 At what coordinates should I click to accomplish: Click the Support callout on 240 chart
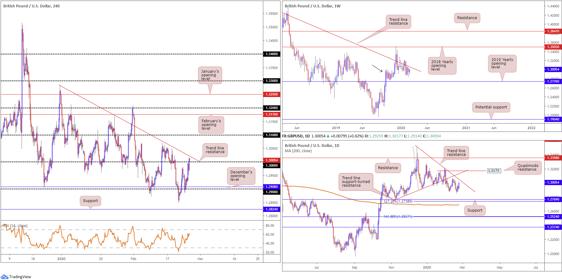[90, 201]
